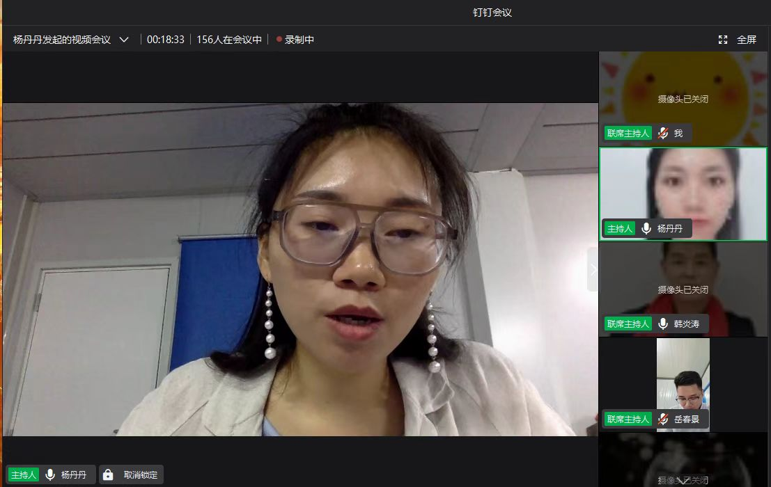
Task: Click the lock icon beside 取消锁定
Action: pos(108,475)
